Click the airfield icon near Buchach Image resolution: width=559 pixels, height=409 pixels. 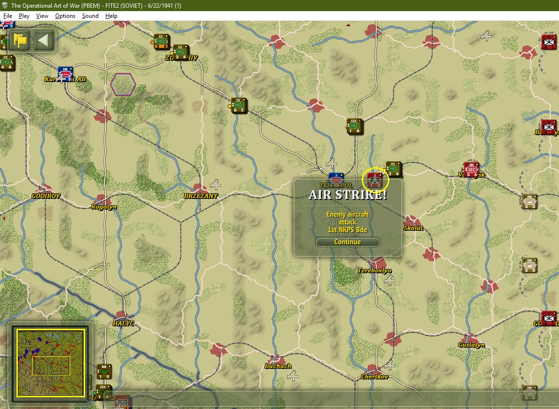[x=293, y=376]
